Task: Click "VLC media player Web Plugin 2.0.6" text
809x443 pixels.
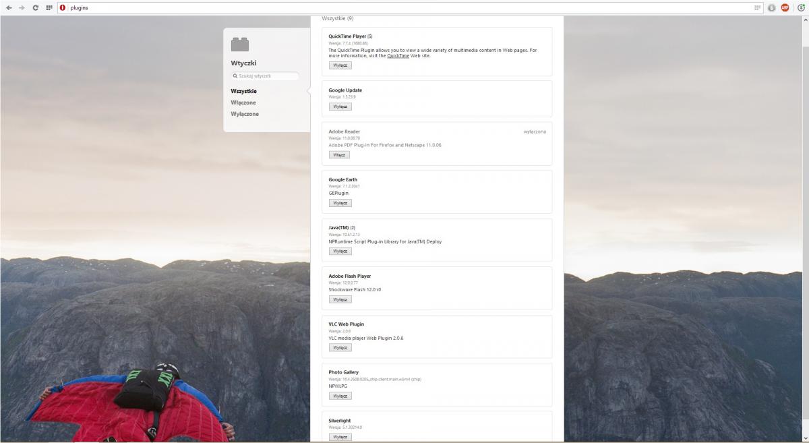Action: [366, 338]
